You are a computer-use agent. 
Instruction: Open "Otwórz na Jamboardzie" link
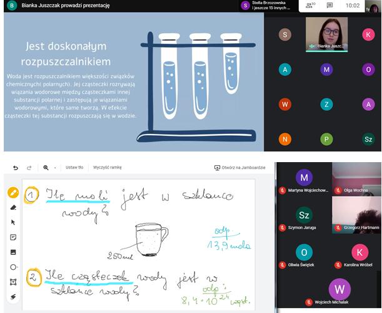(x=240, y=168)
